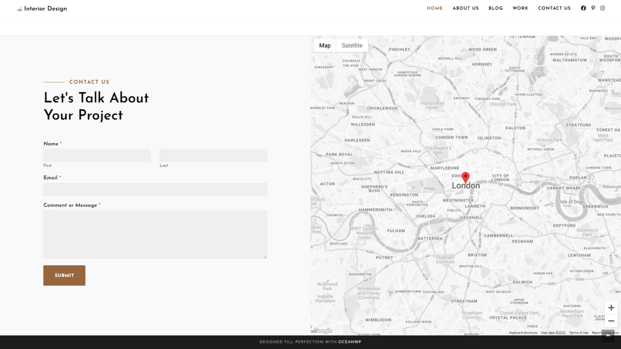This screenshot has height=349, width=621.
Task: Focus the First name input field
Action: click(x=97, y=156)
